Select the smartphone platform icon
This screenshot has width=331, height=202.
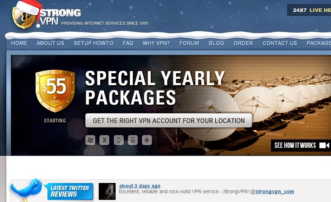tap(119, 140)
